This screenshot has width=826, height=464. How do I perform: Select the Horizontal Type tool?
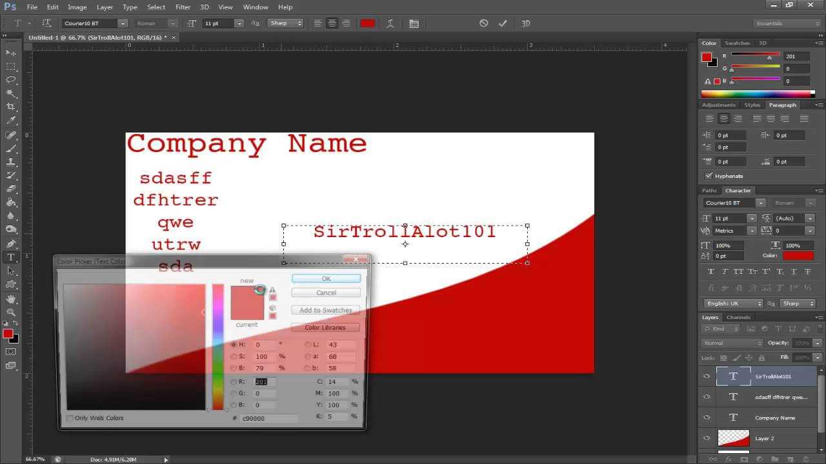(x=11, y=257)
